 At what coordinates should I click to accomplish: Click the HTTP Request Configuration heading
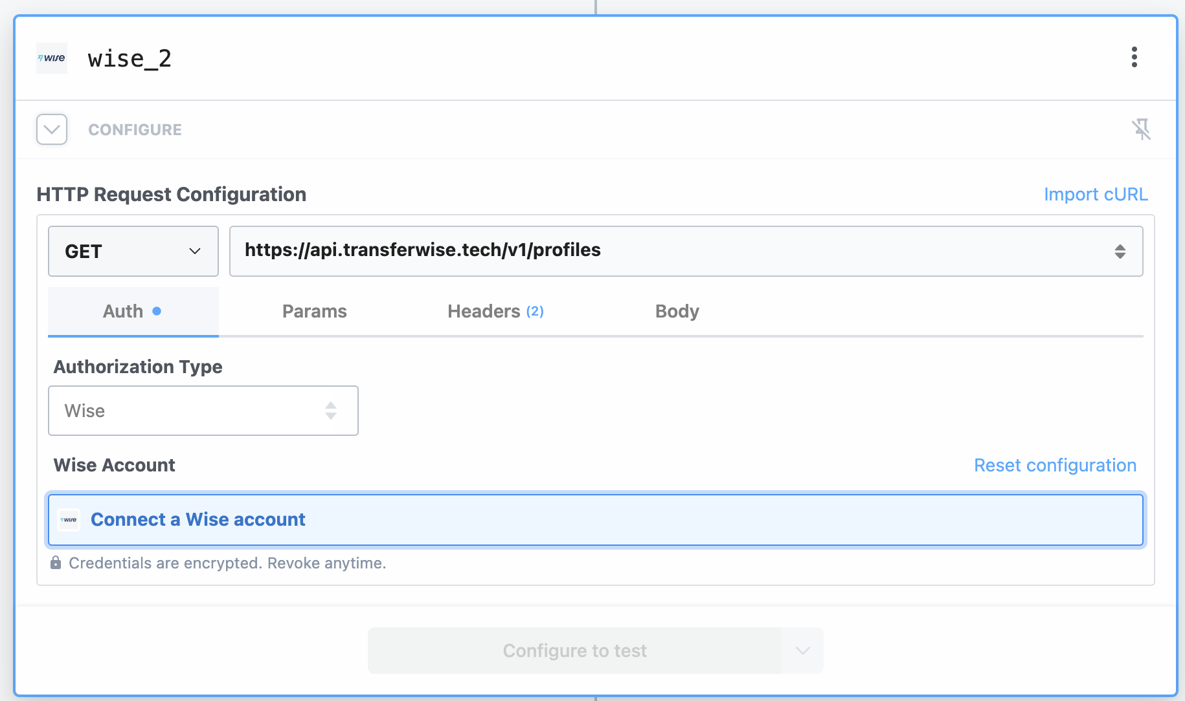coord(171,194)
